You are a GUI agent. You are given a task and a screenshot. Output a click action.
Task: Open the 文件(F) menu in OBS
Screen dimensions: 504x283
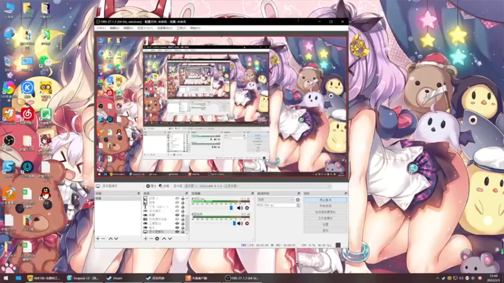(101, 28)
